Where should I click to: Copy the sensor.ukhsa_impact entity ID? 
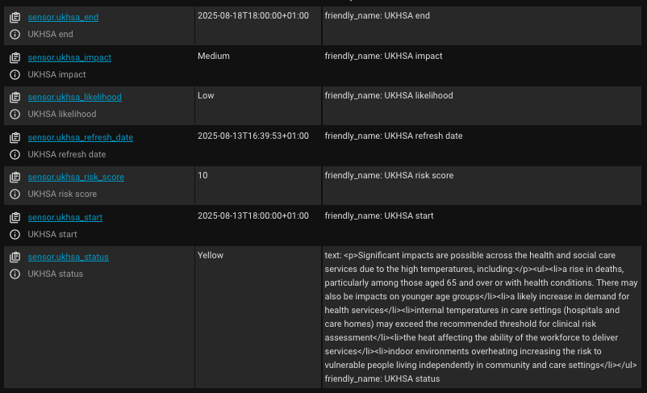click(15, 57)
